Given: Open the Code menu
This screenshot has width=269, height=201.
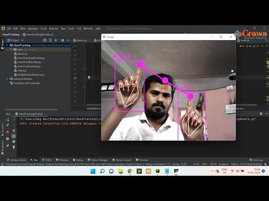Looking at the screenshot, I should click(44, 28).
